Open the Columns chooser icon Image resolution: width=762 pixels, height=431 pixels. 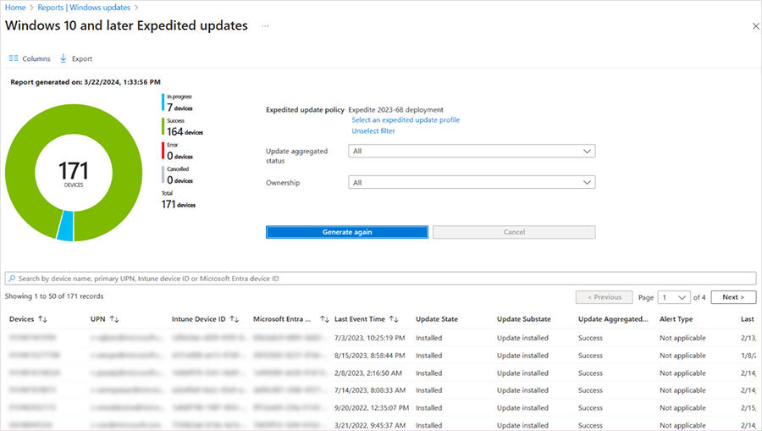click(14, 58)
